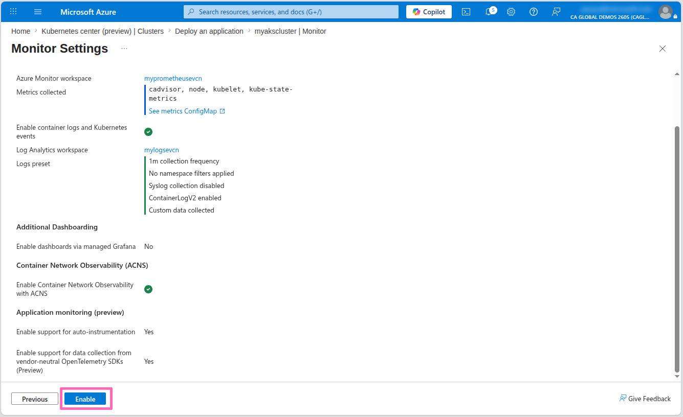Click 'Application monitoring (preview)' heading
This screenshot has height=417, width=683.
pos(70,312)
